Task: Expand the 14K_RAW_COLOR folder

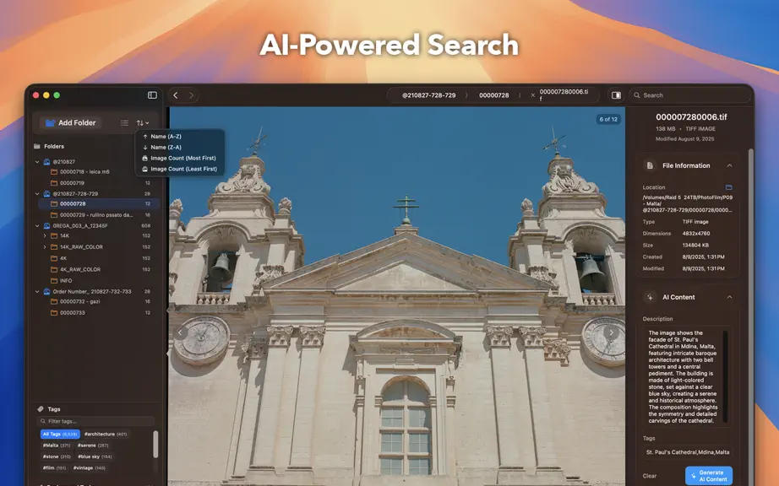Action: (x=45, y=247)
